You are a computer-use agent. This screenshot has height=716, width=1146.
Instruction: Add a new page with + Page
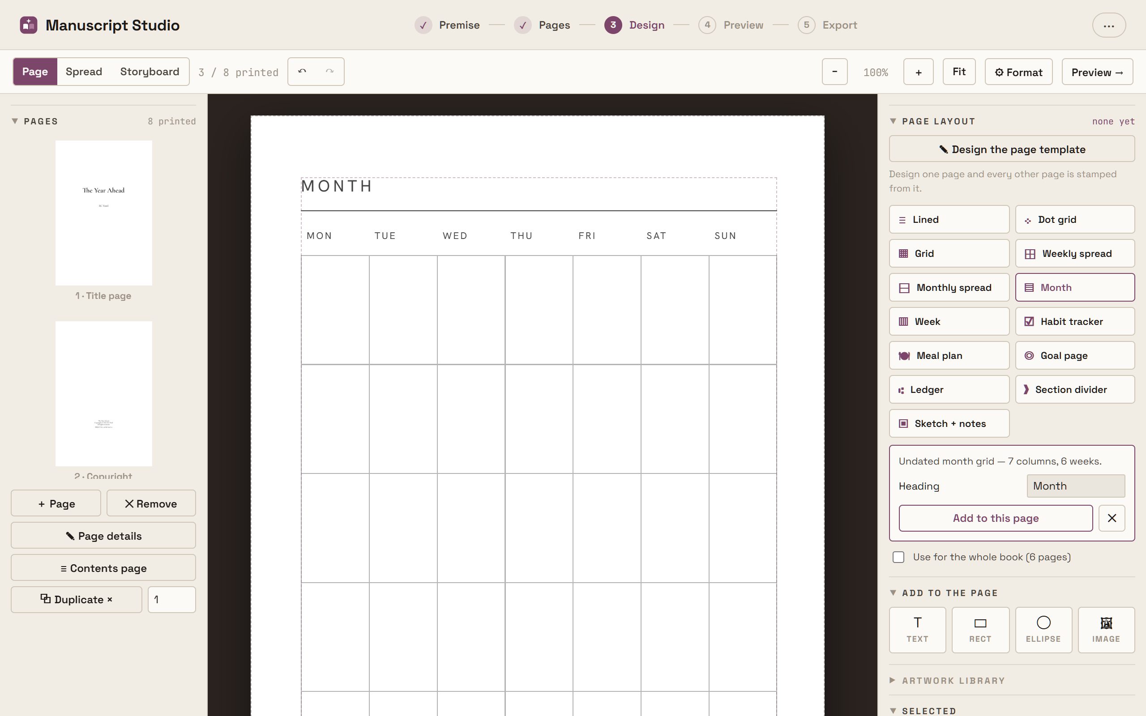(x=56, y=503)
